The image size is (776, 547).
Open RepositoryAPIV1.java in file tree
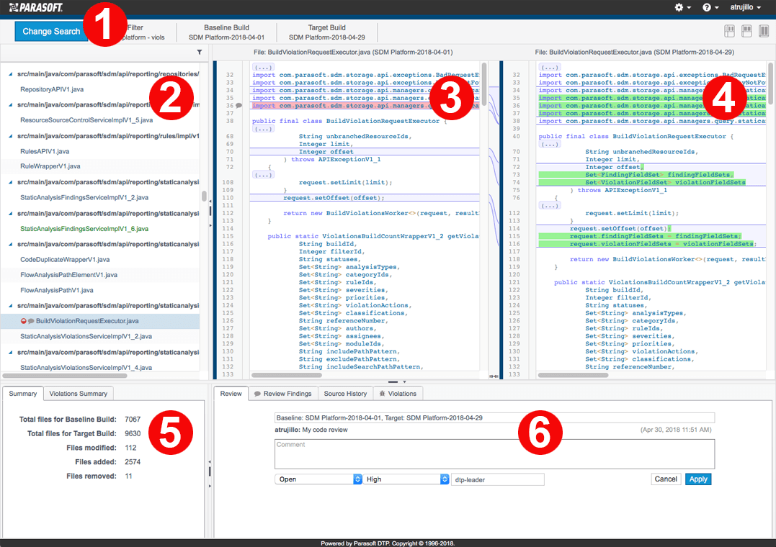[x=52, y=89]
